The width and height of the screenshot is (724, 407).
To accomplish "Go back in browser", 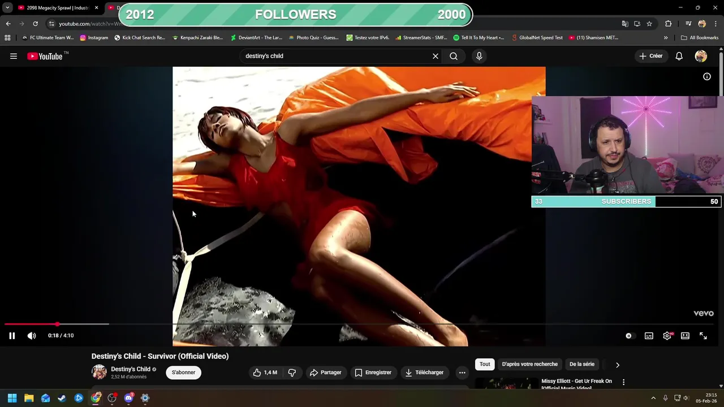I will pos(8,24).
